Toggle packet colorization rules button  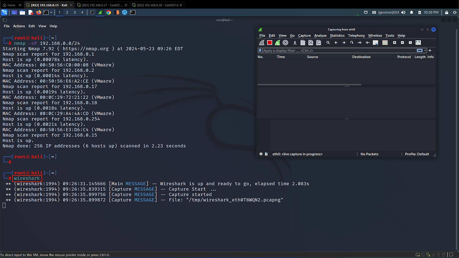click(385, 43)
